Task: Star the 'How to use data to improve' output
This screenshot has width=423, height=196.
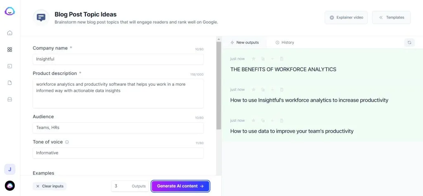Action: click(253, 121)
